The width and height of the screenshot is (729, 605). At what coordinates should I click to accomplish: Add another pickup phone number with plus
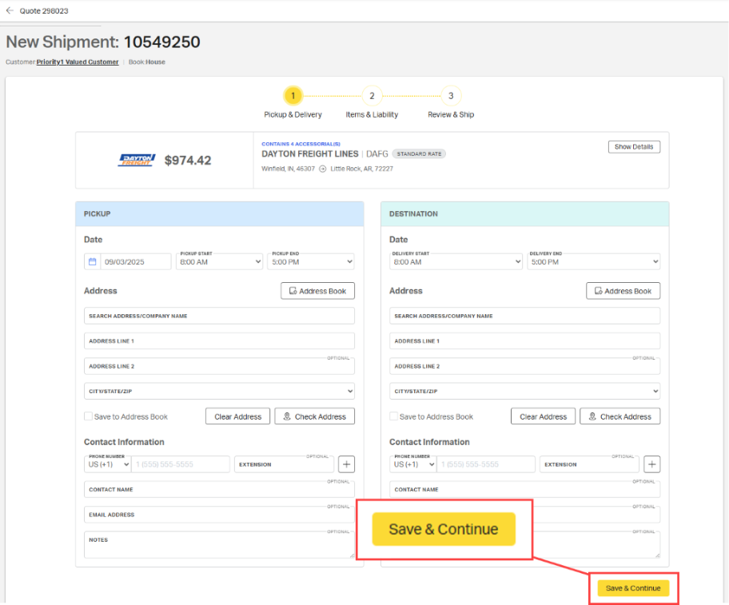pos(346,464)
